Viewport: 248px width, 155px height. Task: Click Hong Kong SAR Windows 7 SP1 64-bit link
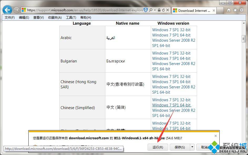171,82
